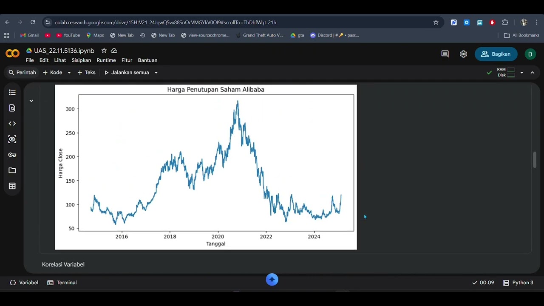Open the Fitur menu

pyautogui.click(x=127, y=60)
